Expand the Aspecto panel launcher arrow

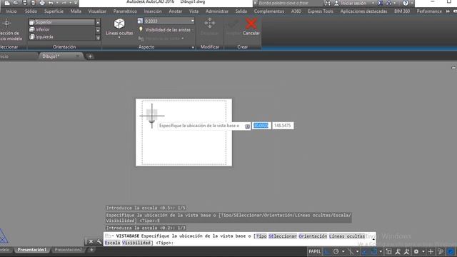click(x=193, y=47)
